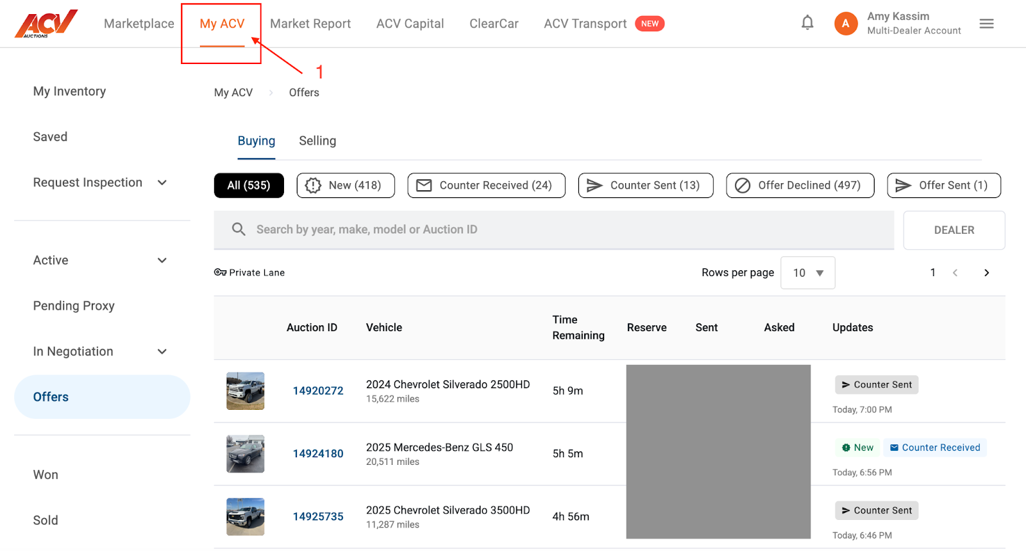This screenshot has height=552, width=1026.
Task: Expand the Request Inspection section
Action: tap(162, 183)
